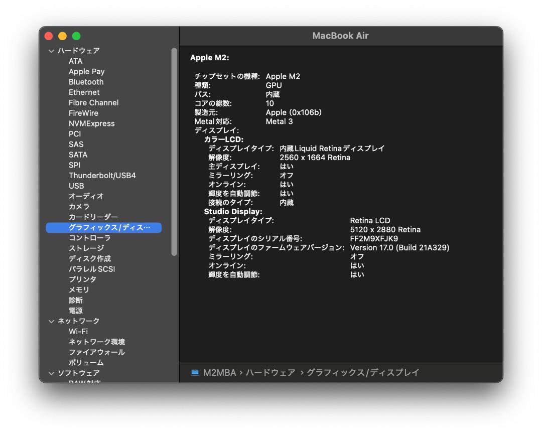Close the MacBook Air window
Screen dimensions: 542x434
click(49, 36)
